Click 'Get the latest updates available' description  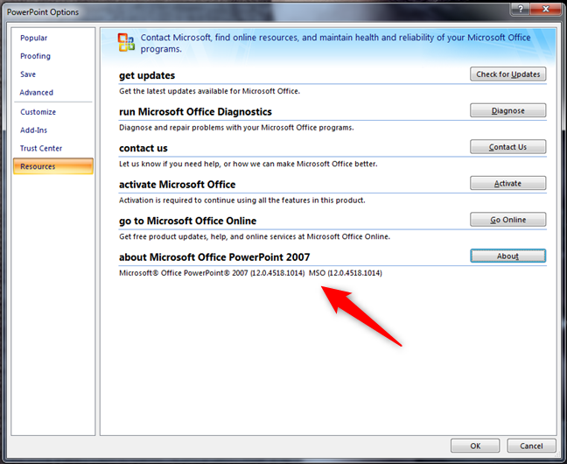[x=209, y=91]
